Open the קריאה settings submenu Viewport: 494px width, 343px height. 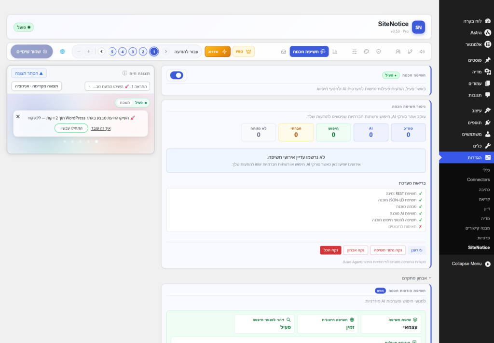484,199
